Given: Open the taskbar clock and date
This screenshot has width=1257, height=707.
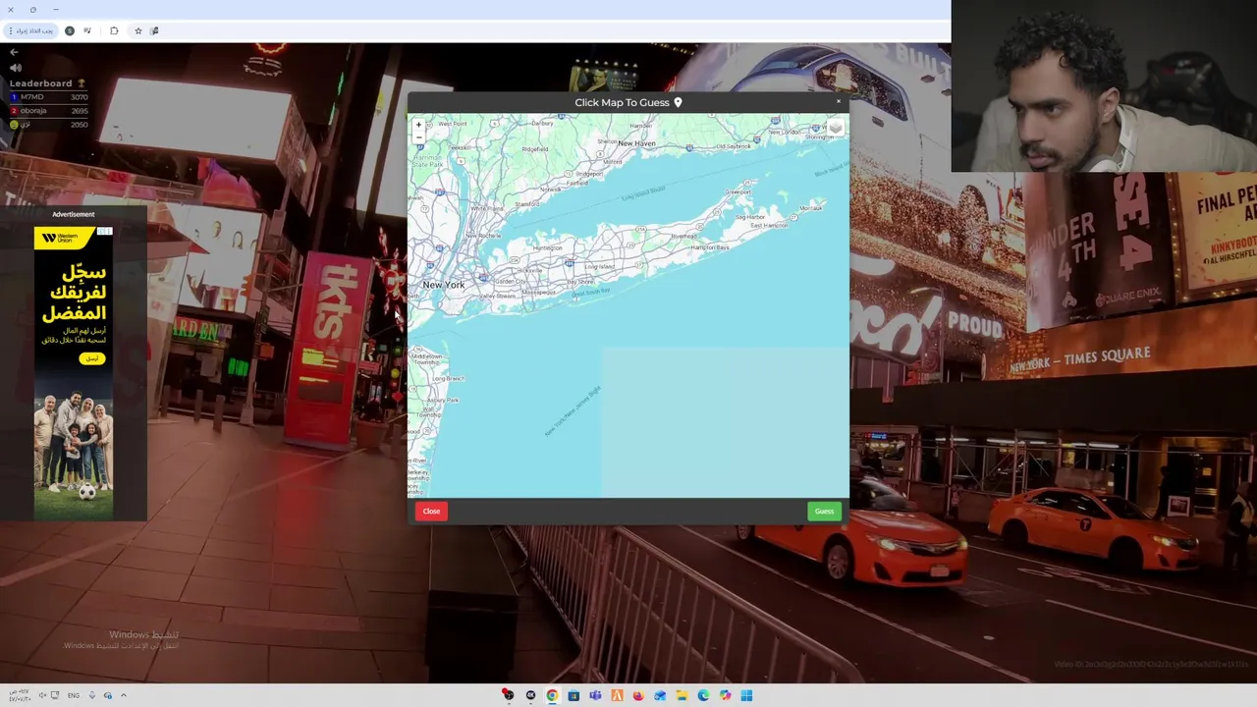Looking at the screenshot, I should pos(18,694).
